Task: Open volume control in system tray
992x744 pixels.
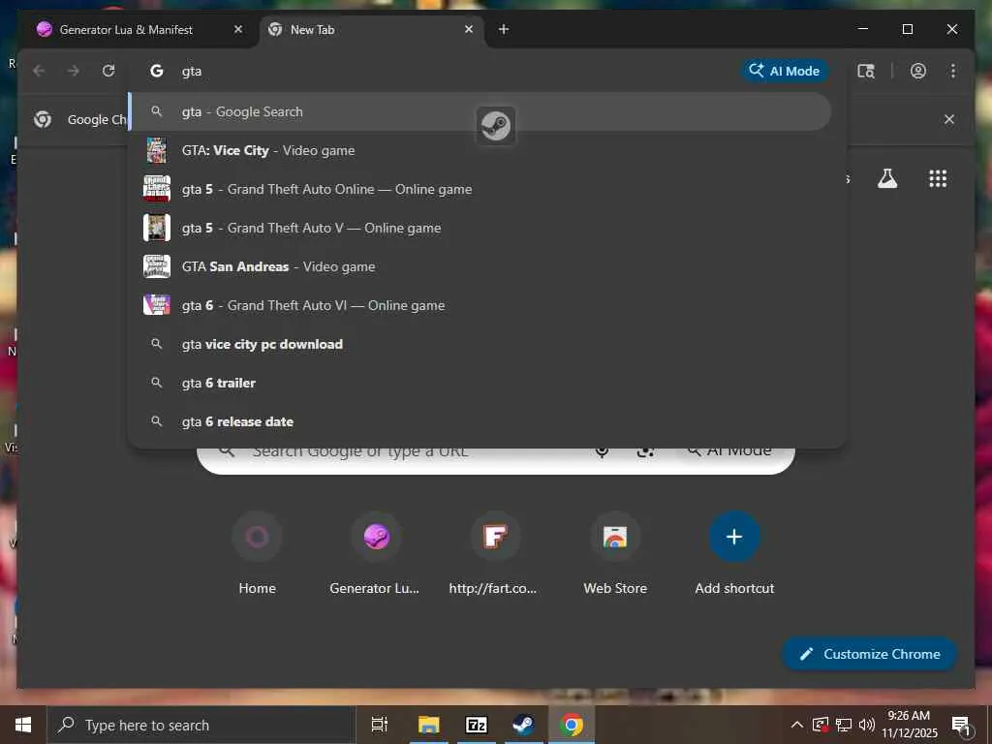Action: (x=867, y=725)
